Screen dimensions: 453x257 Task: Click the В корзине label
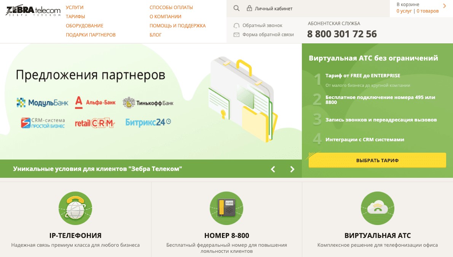pyautogui.click(x=408, y=4)
